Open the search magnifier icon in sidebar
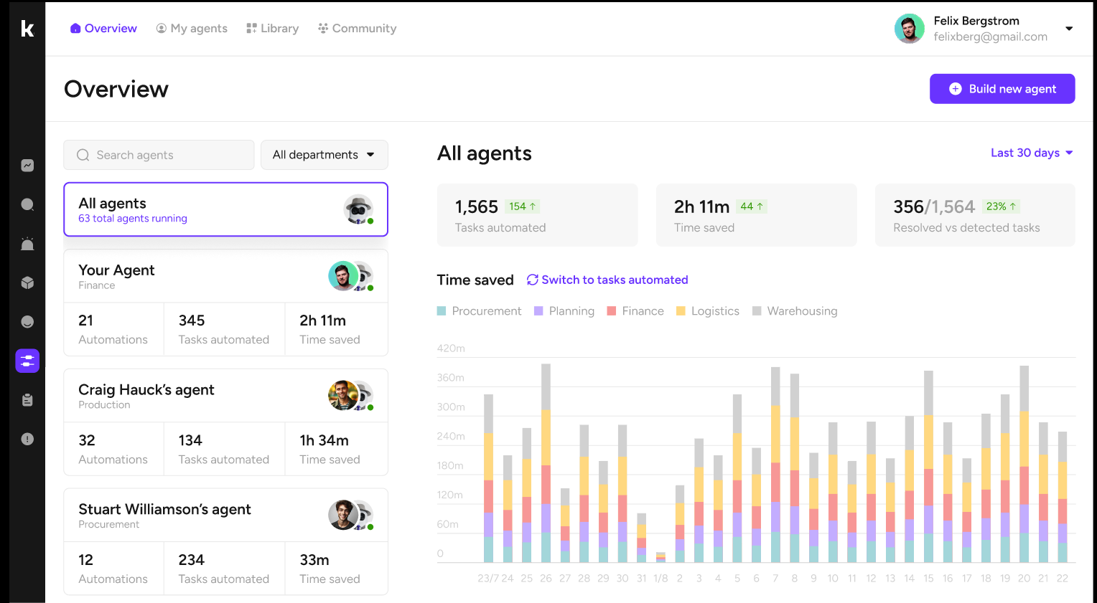 27,204
